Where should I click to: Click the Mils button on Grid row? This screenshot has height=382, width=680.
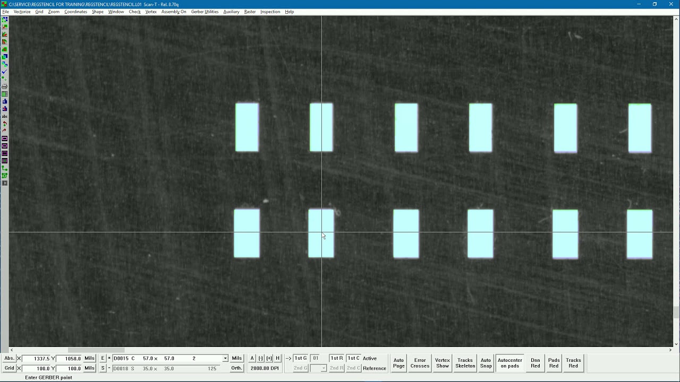pyautogui.click(x=89, y=368)
